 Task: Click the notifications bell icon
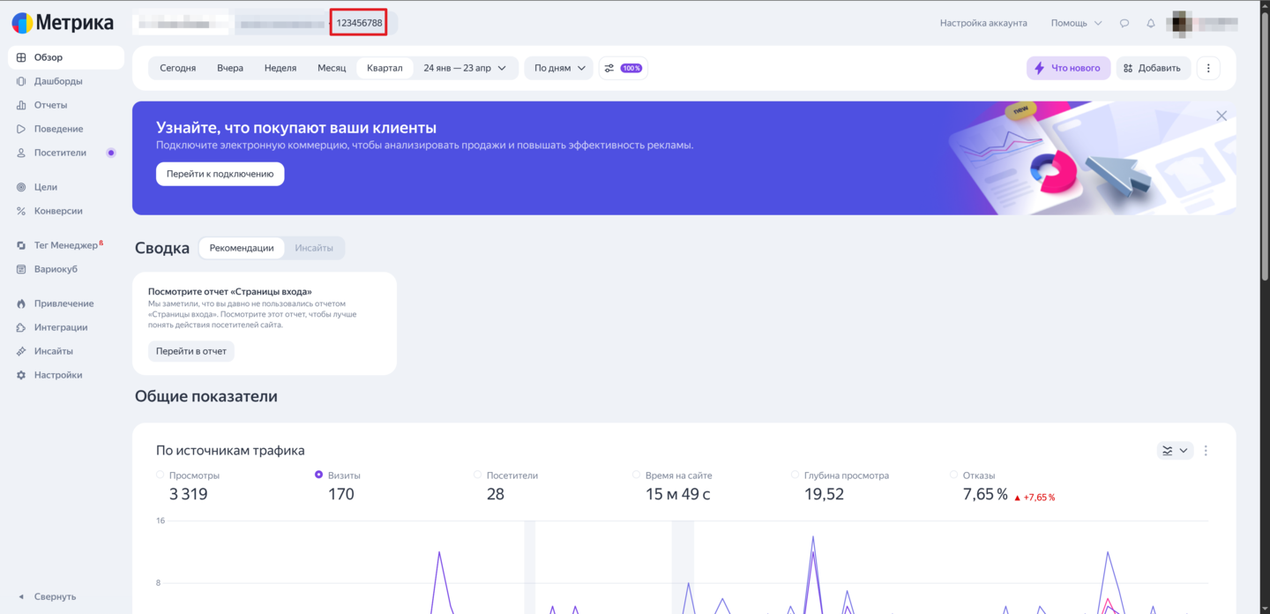coord(1150,23)
